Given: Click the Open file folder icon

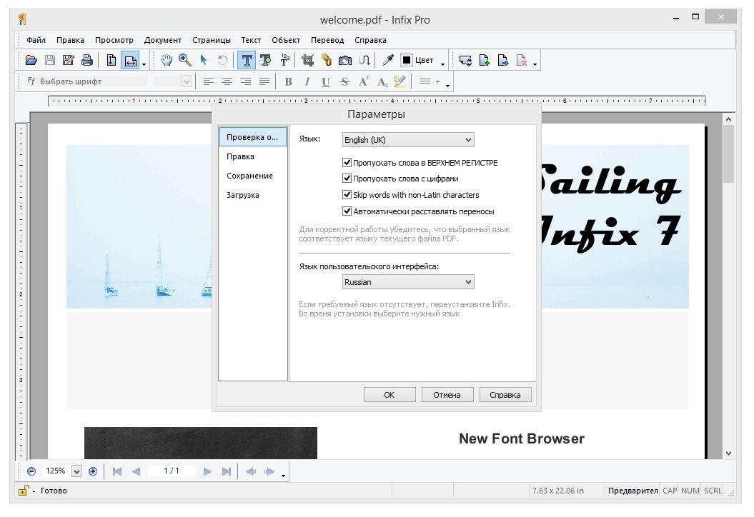Looking at the screenshot, I should pyautogui.click(x=31, y=61).
